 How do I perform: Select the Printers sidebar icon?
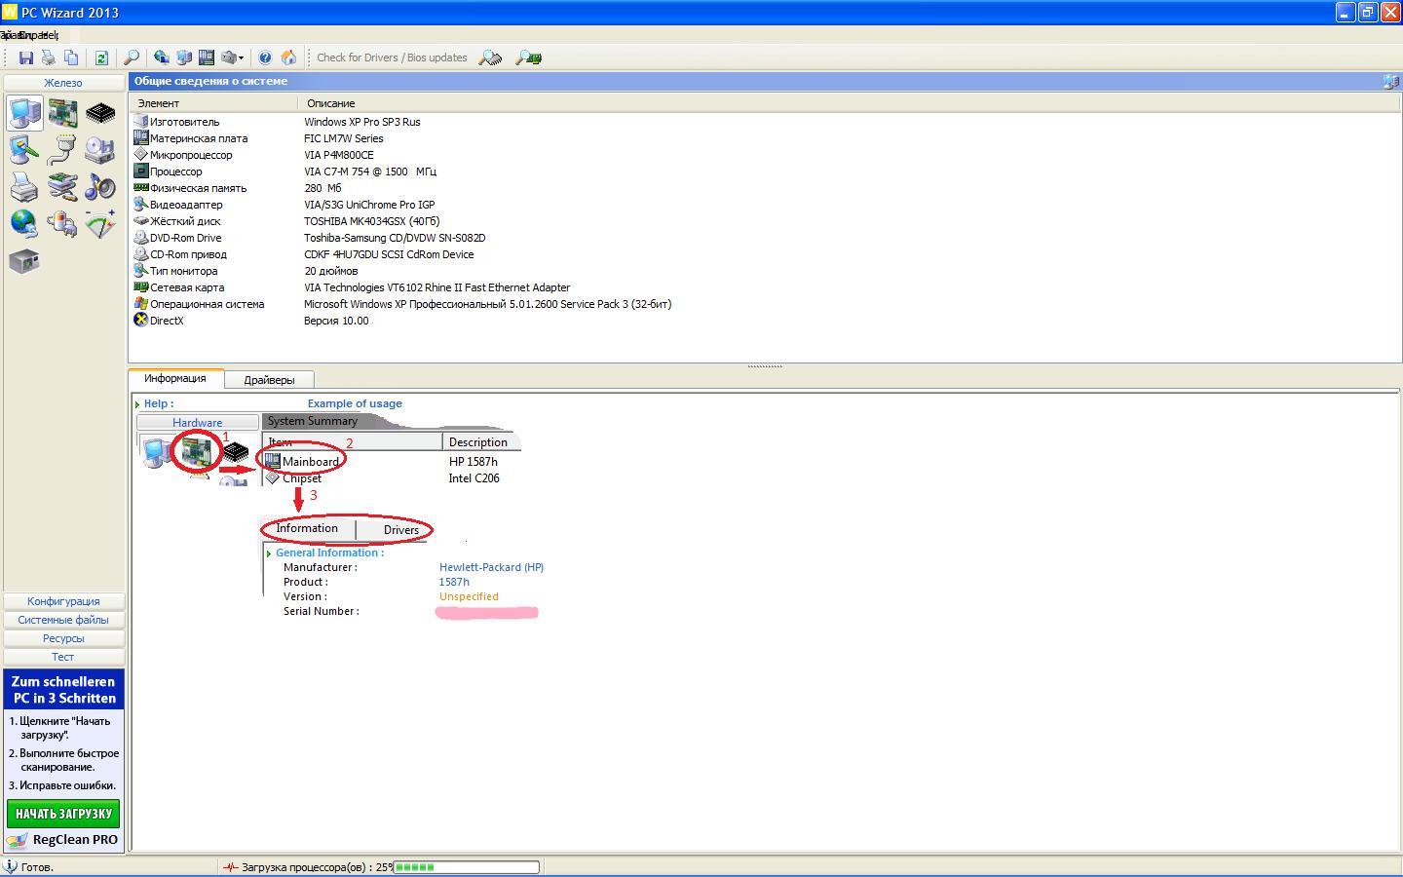24,186
